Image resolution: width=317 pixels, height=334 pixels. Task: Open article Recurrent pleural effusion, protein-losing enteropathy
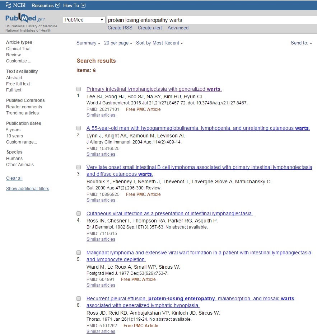(190, 302)
